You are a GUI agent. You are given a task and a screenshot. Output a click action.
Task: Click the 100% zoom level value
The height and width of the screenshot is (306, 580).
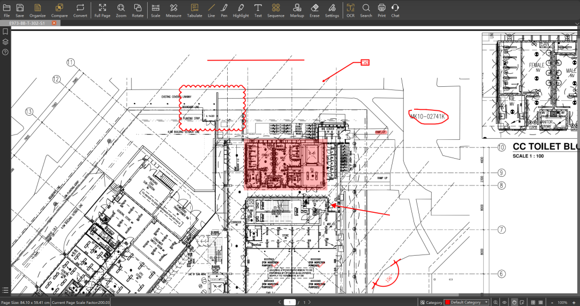point(562,302)
